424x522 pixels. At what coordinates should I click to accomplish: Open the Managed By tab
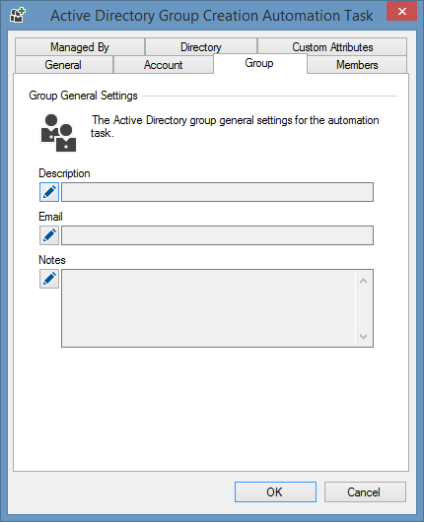point(80,47)
